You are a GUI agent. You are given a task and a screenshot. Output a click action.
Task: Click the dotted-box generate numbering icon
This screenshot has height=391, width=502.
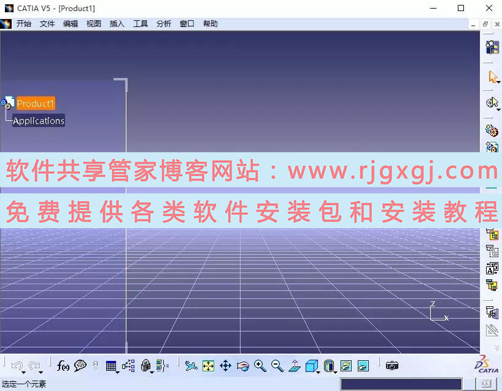click(x=492, y=251)
